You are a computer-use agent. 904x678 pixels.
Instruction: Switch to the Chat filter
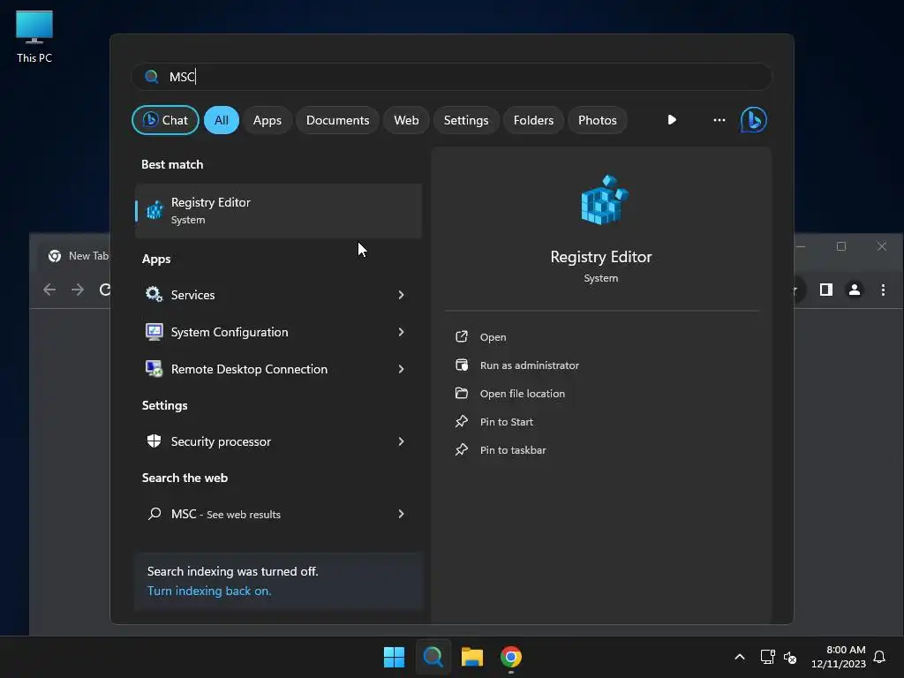pyautogui.click(x=165, y=120)
